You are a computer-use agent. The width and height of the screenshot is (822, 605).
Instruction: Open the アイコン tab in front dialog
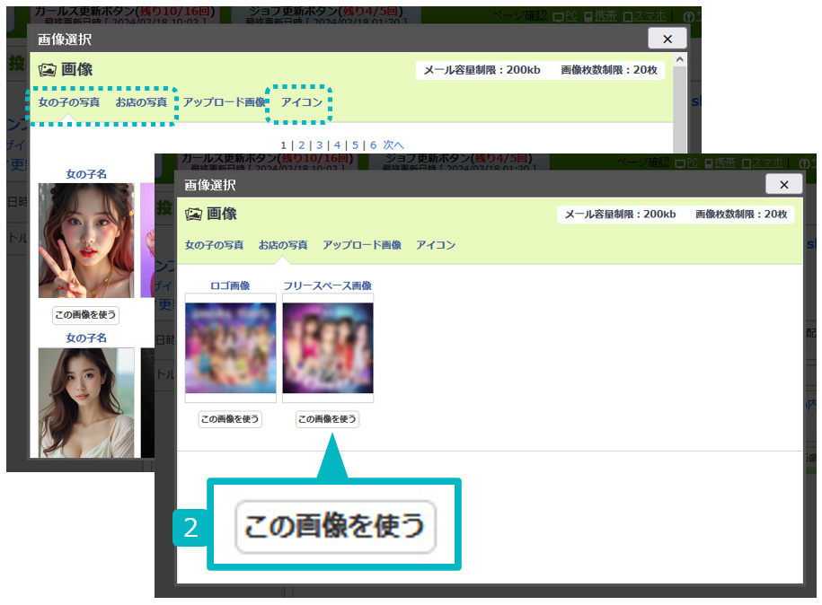pos(436,245)
